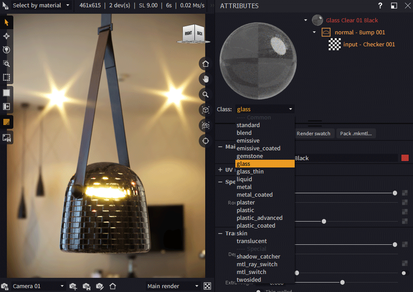The height and width of the screenshot is (292, 413).
Task: Select shadow_catcher in the class list
Action: tap(258, 256)
